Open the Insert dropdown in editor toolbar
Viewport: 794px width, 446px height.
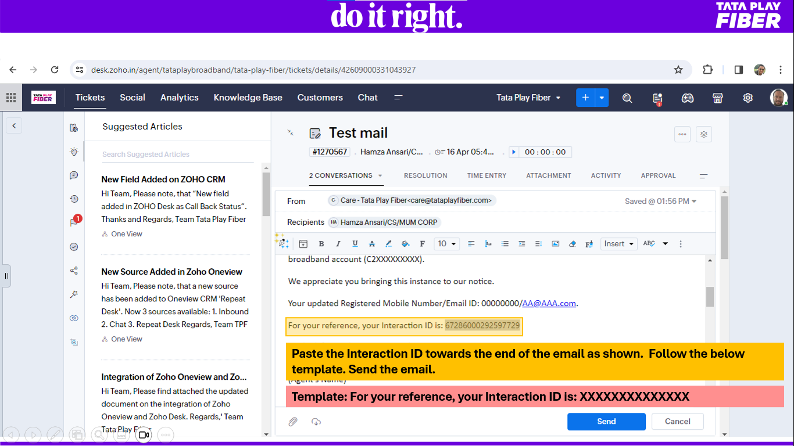(x=618, y=244)
